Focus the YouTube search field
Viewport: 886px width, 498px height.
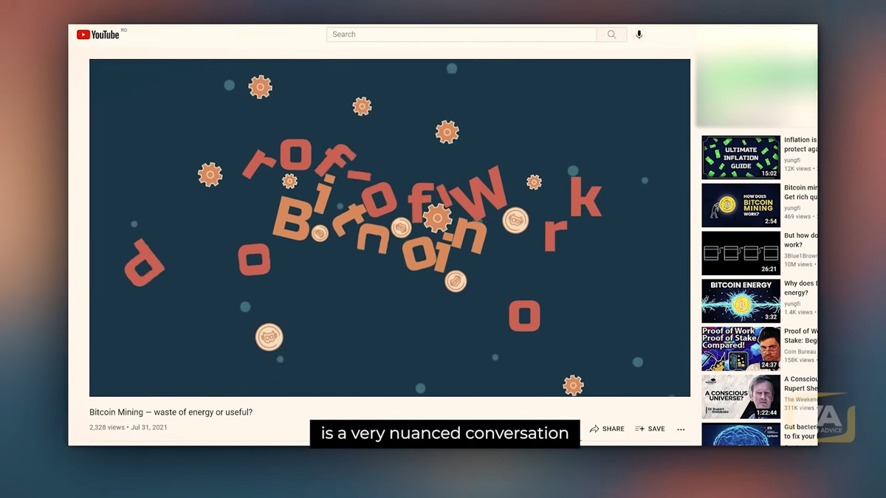point(461,35)
